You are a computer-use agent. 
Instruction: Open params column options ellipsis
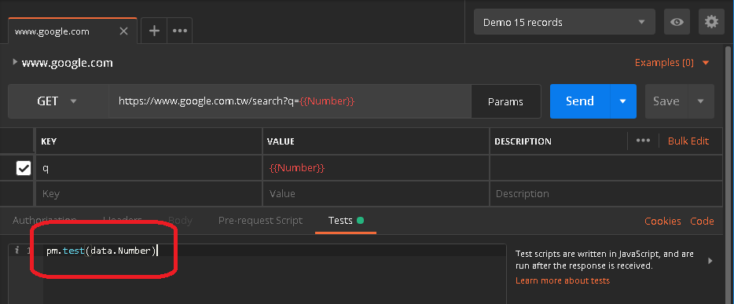[643, 141]
